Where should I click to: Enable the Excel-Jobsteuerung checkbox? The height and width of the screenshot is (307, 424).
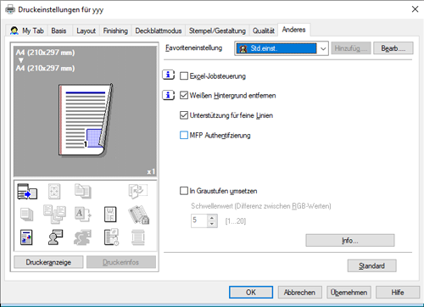coord(184,75)
